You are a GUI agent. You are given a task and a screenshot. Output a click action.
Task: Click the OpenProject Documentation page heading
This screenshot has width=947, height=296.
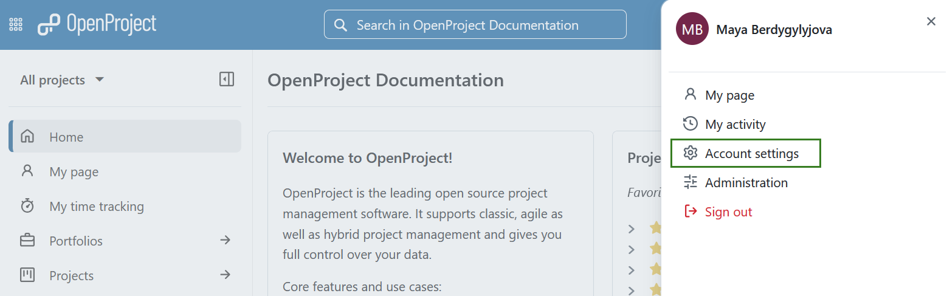click(x=385, y=80)
